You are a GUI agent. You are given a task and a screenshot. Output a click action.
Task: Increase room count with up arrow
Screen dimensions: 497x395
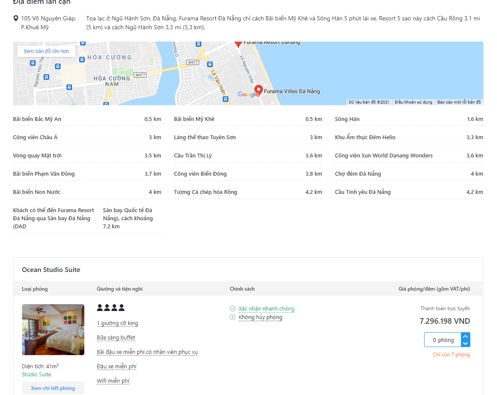tap(465, 336)
